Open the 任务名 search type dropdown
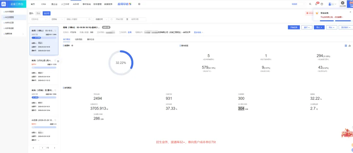Image resolution: width=353 pixels, height=153 pixels. 57,19
